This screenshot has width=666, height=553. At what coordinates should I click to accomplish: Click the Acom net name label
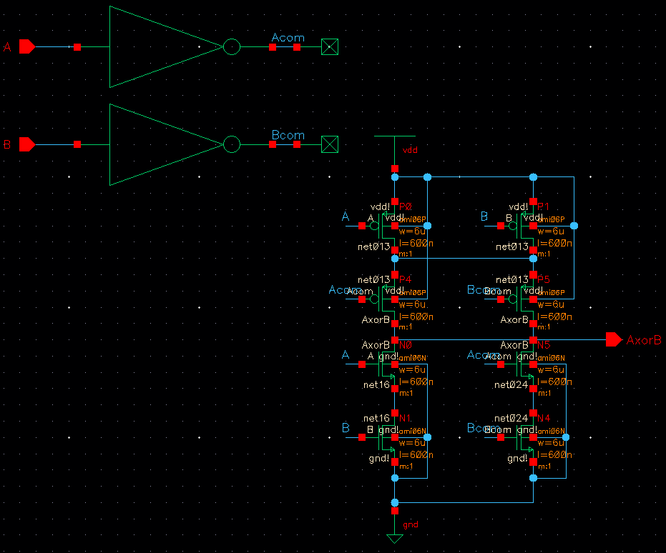tap(288, 38)
